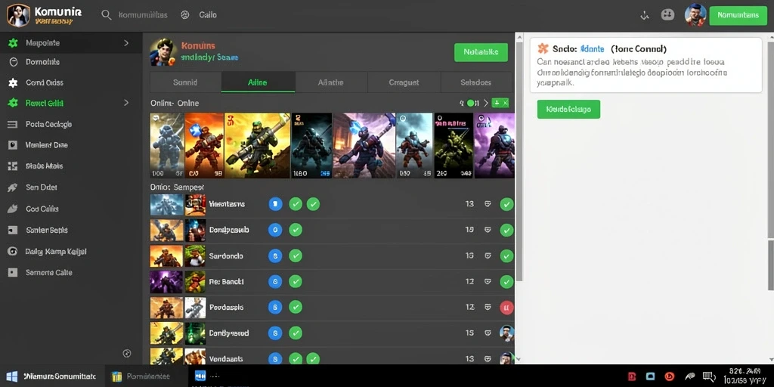Toggle the green check in Pordossis row
774x387 pixels.
coord(296,307)
